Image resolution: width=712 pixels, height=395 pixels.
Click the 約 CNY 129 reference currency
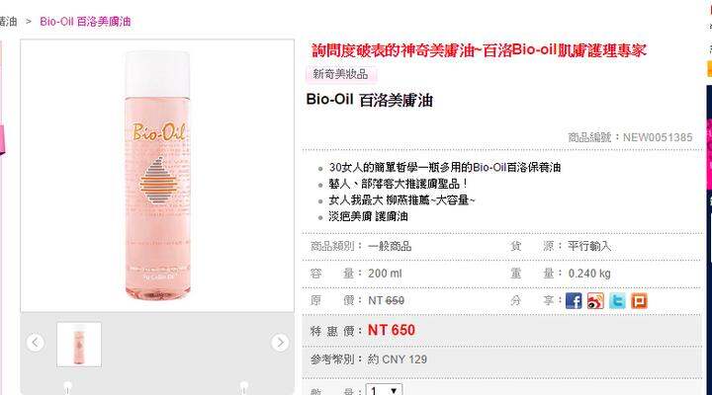click(x=398, y=359)
